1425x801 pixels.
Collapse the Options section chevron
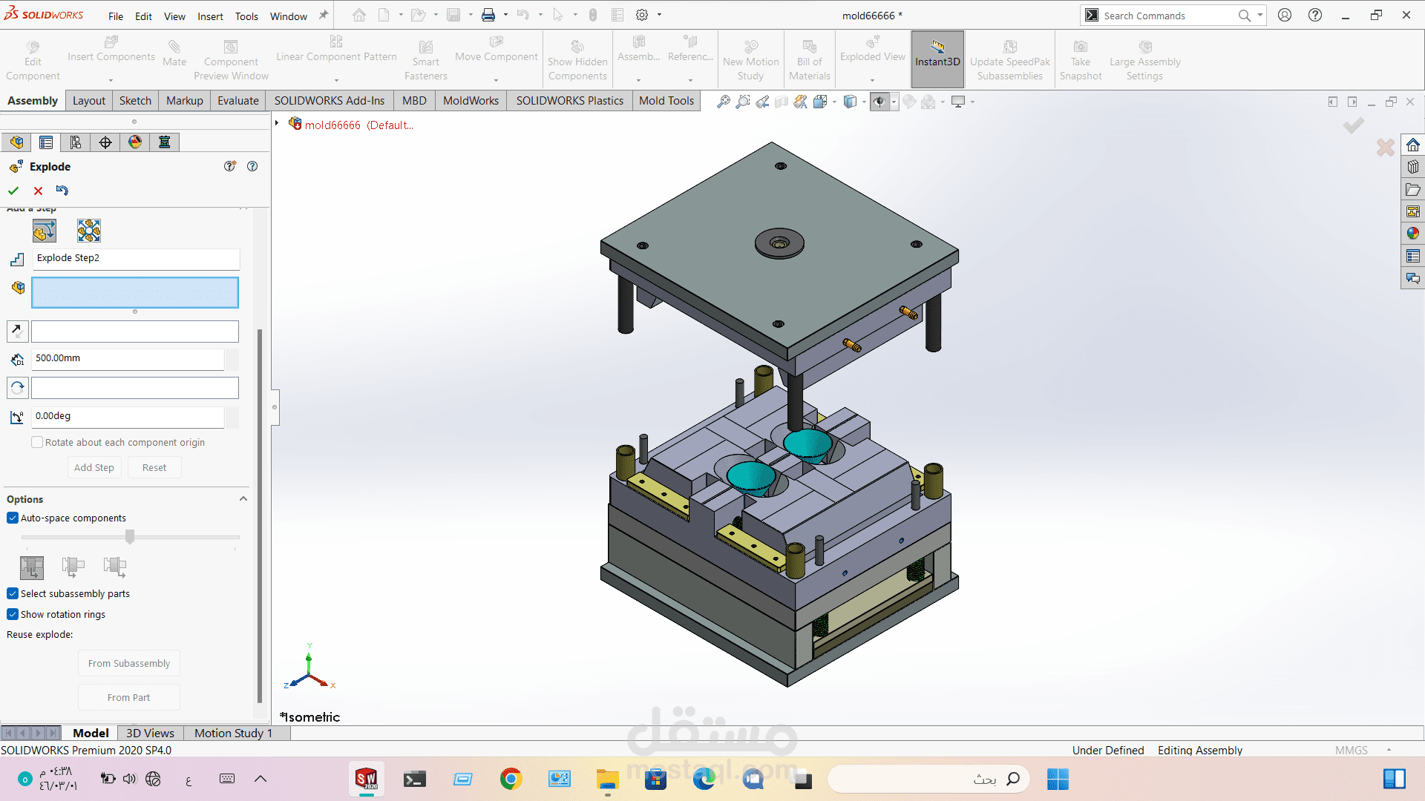click(x=243, y=499)
